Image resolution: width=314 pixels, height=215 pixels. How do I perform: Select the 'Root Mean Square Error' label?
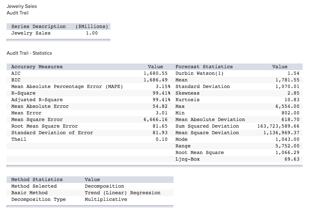pyautogui.click(x=44, y=126)
